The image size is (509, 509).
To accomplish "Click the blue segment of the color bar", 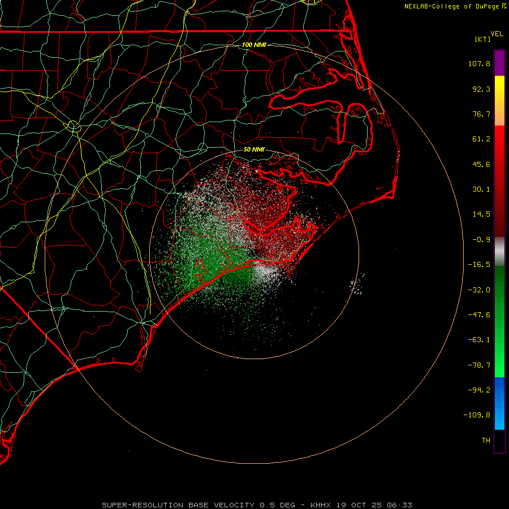I will click(499, 403).
